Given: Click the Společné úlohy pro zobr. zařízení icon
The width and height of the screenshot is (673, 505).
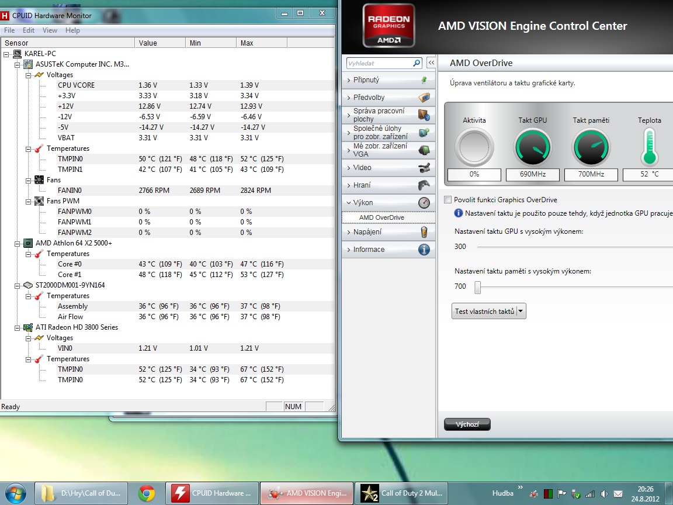Looking at the screenshot, I should (x=424, y=133).
